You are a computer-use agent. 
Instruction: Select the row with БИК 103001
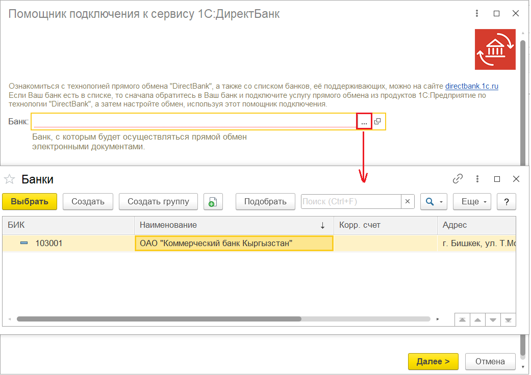259,244
